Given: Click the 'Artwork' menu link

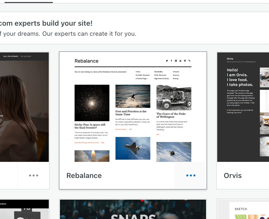Looking at the screenshot, I should (176, 72).
